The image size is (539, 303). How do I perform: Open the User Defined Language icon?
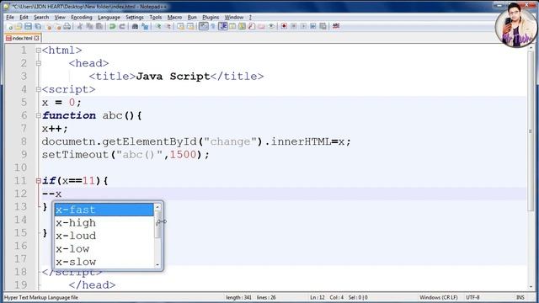pyautogui.click(x=232, y=26)
